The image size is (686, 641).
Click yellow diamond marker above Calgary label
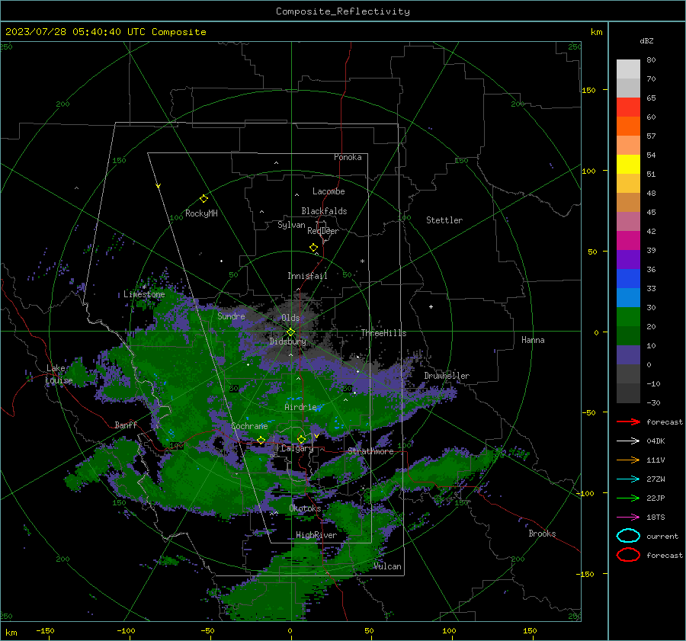(301, 439)
